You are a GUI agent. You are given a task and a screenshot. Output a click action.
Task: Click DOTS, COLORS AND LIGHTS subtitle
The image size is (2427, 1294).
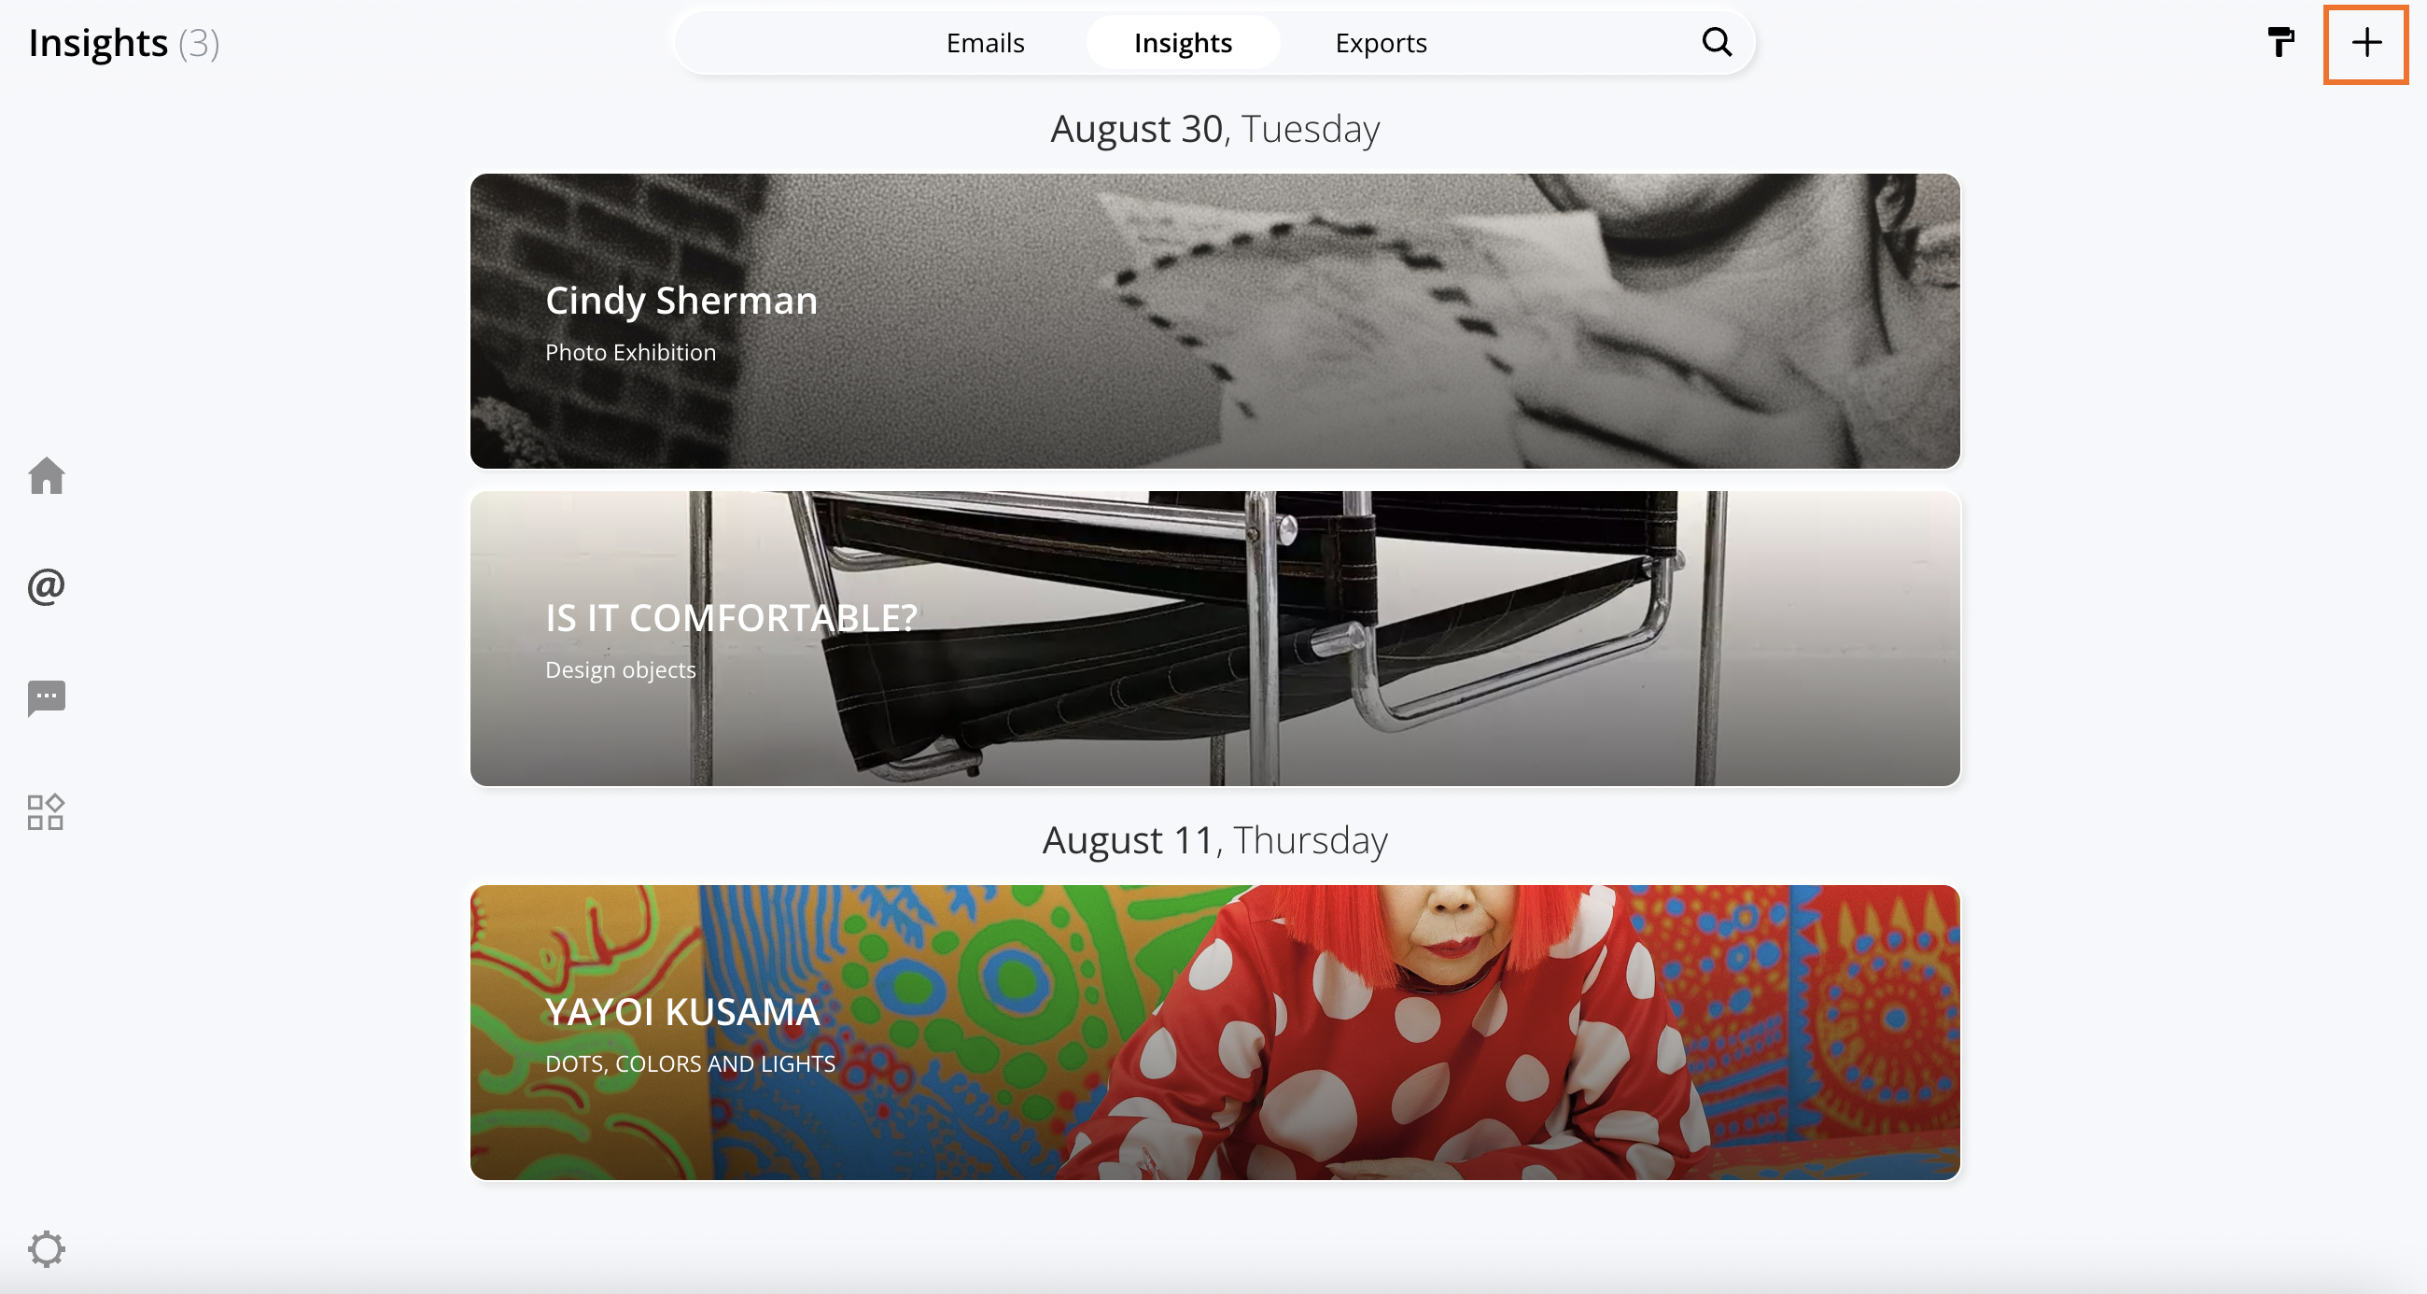690,1063
